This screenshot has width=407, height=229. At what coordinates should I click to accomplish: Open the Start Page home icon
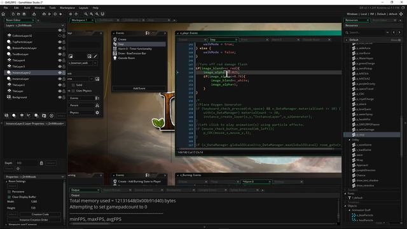[3, 14]
